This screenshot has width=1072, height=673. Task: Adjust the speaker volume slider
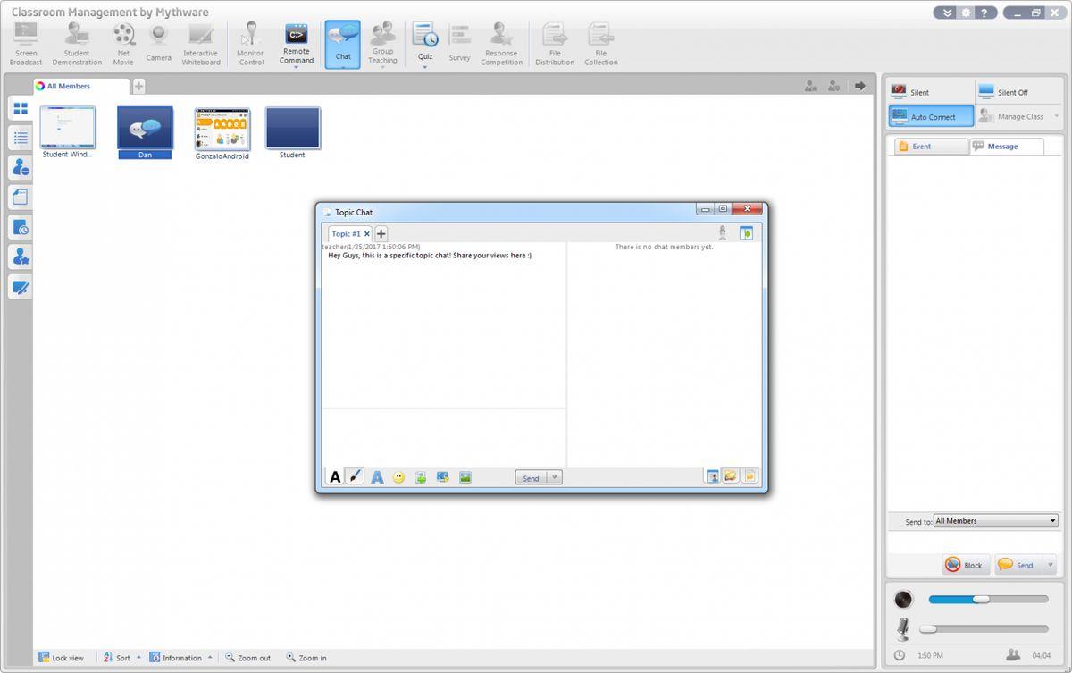coord(981,599)
